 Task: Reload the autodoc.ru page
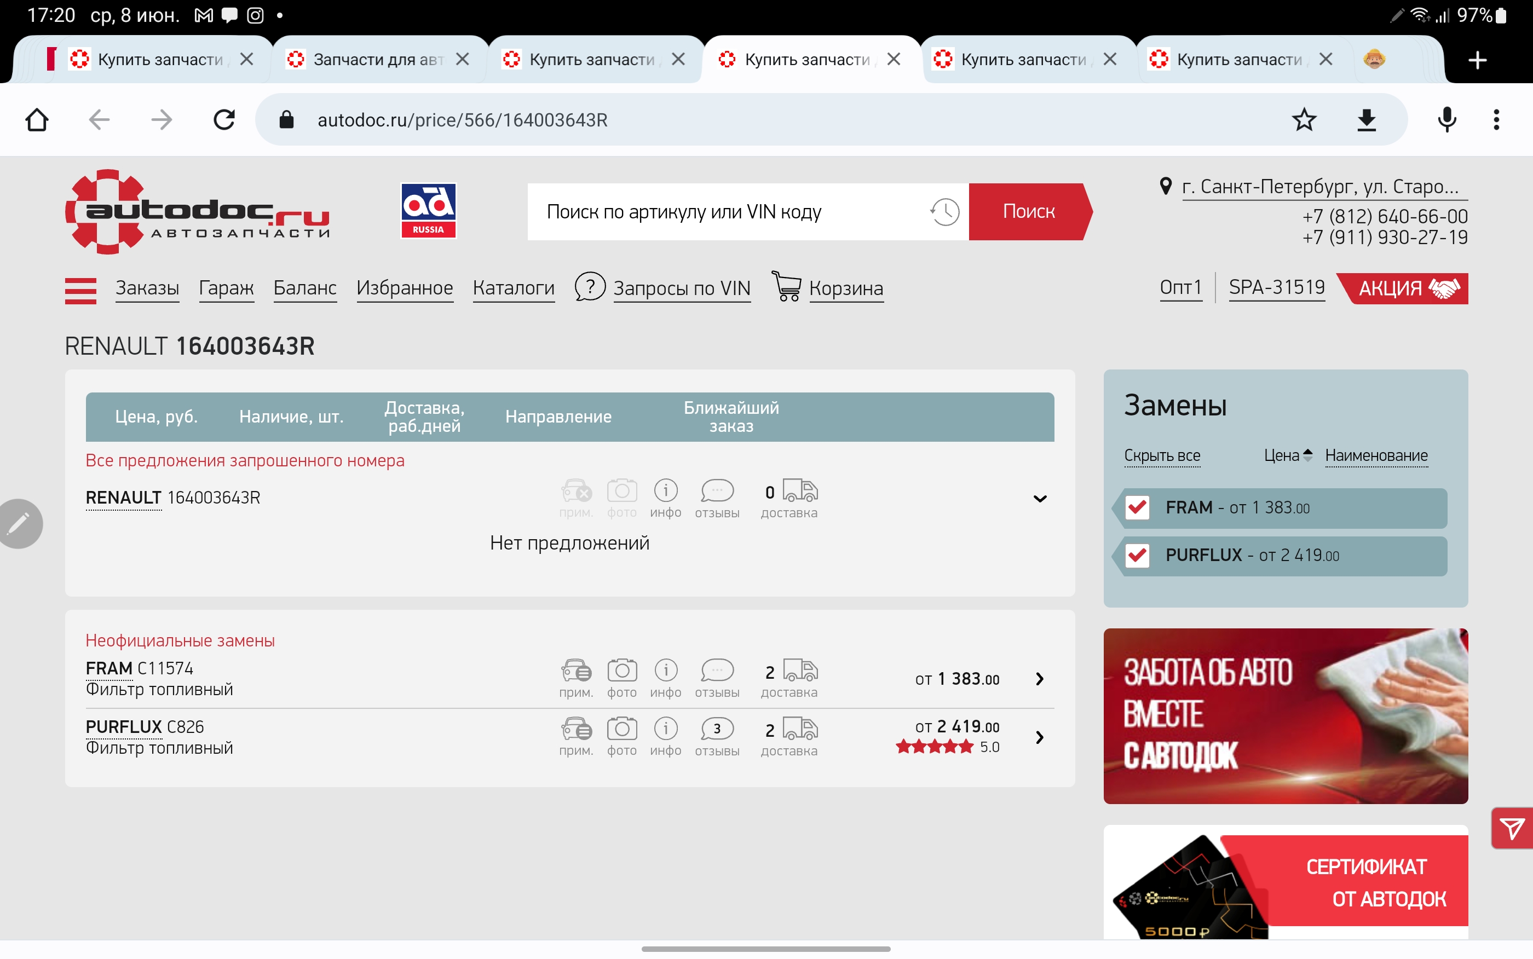224,119
